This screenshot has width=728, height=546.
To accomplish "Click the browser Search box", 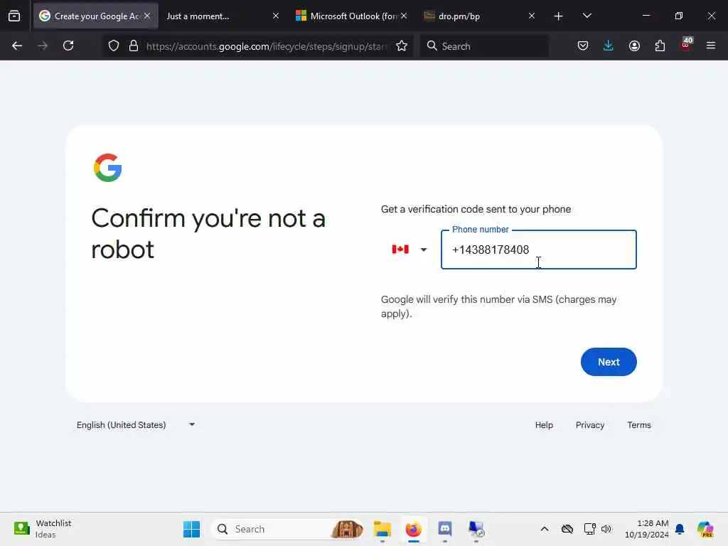I will click(484, 46).
